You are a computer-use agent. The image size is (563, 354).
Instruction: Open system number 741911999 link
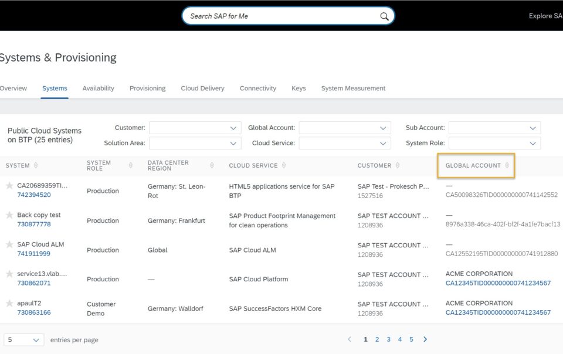pyautogui.click(x=34, y=254)
